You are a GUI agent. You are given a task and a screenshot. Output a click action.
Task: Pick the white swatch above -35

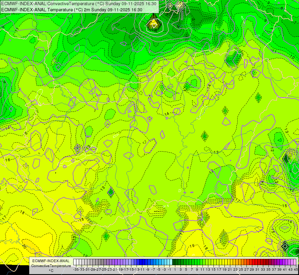coord(75,262)
